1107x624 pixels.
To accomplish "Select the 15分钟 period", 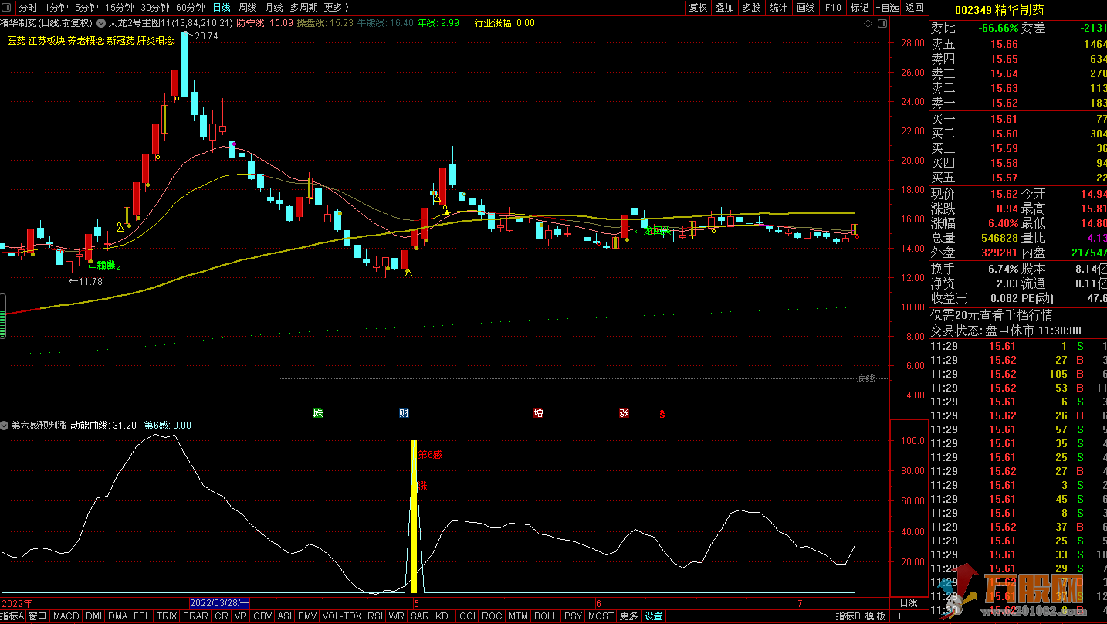I will point(119,7).
